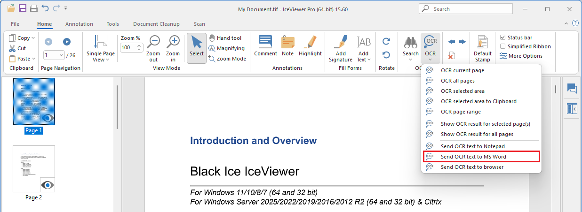The height and width of the screenshot is (212, 582).
Task: Send OCR text to MS Word
Action: [x=481, y=157]
